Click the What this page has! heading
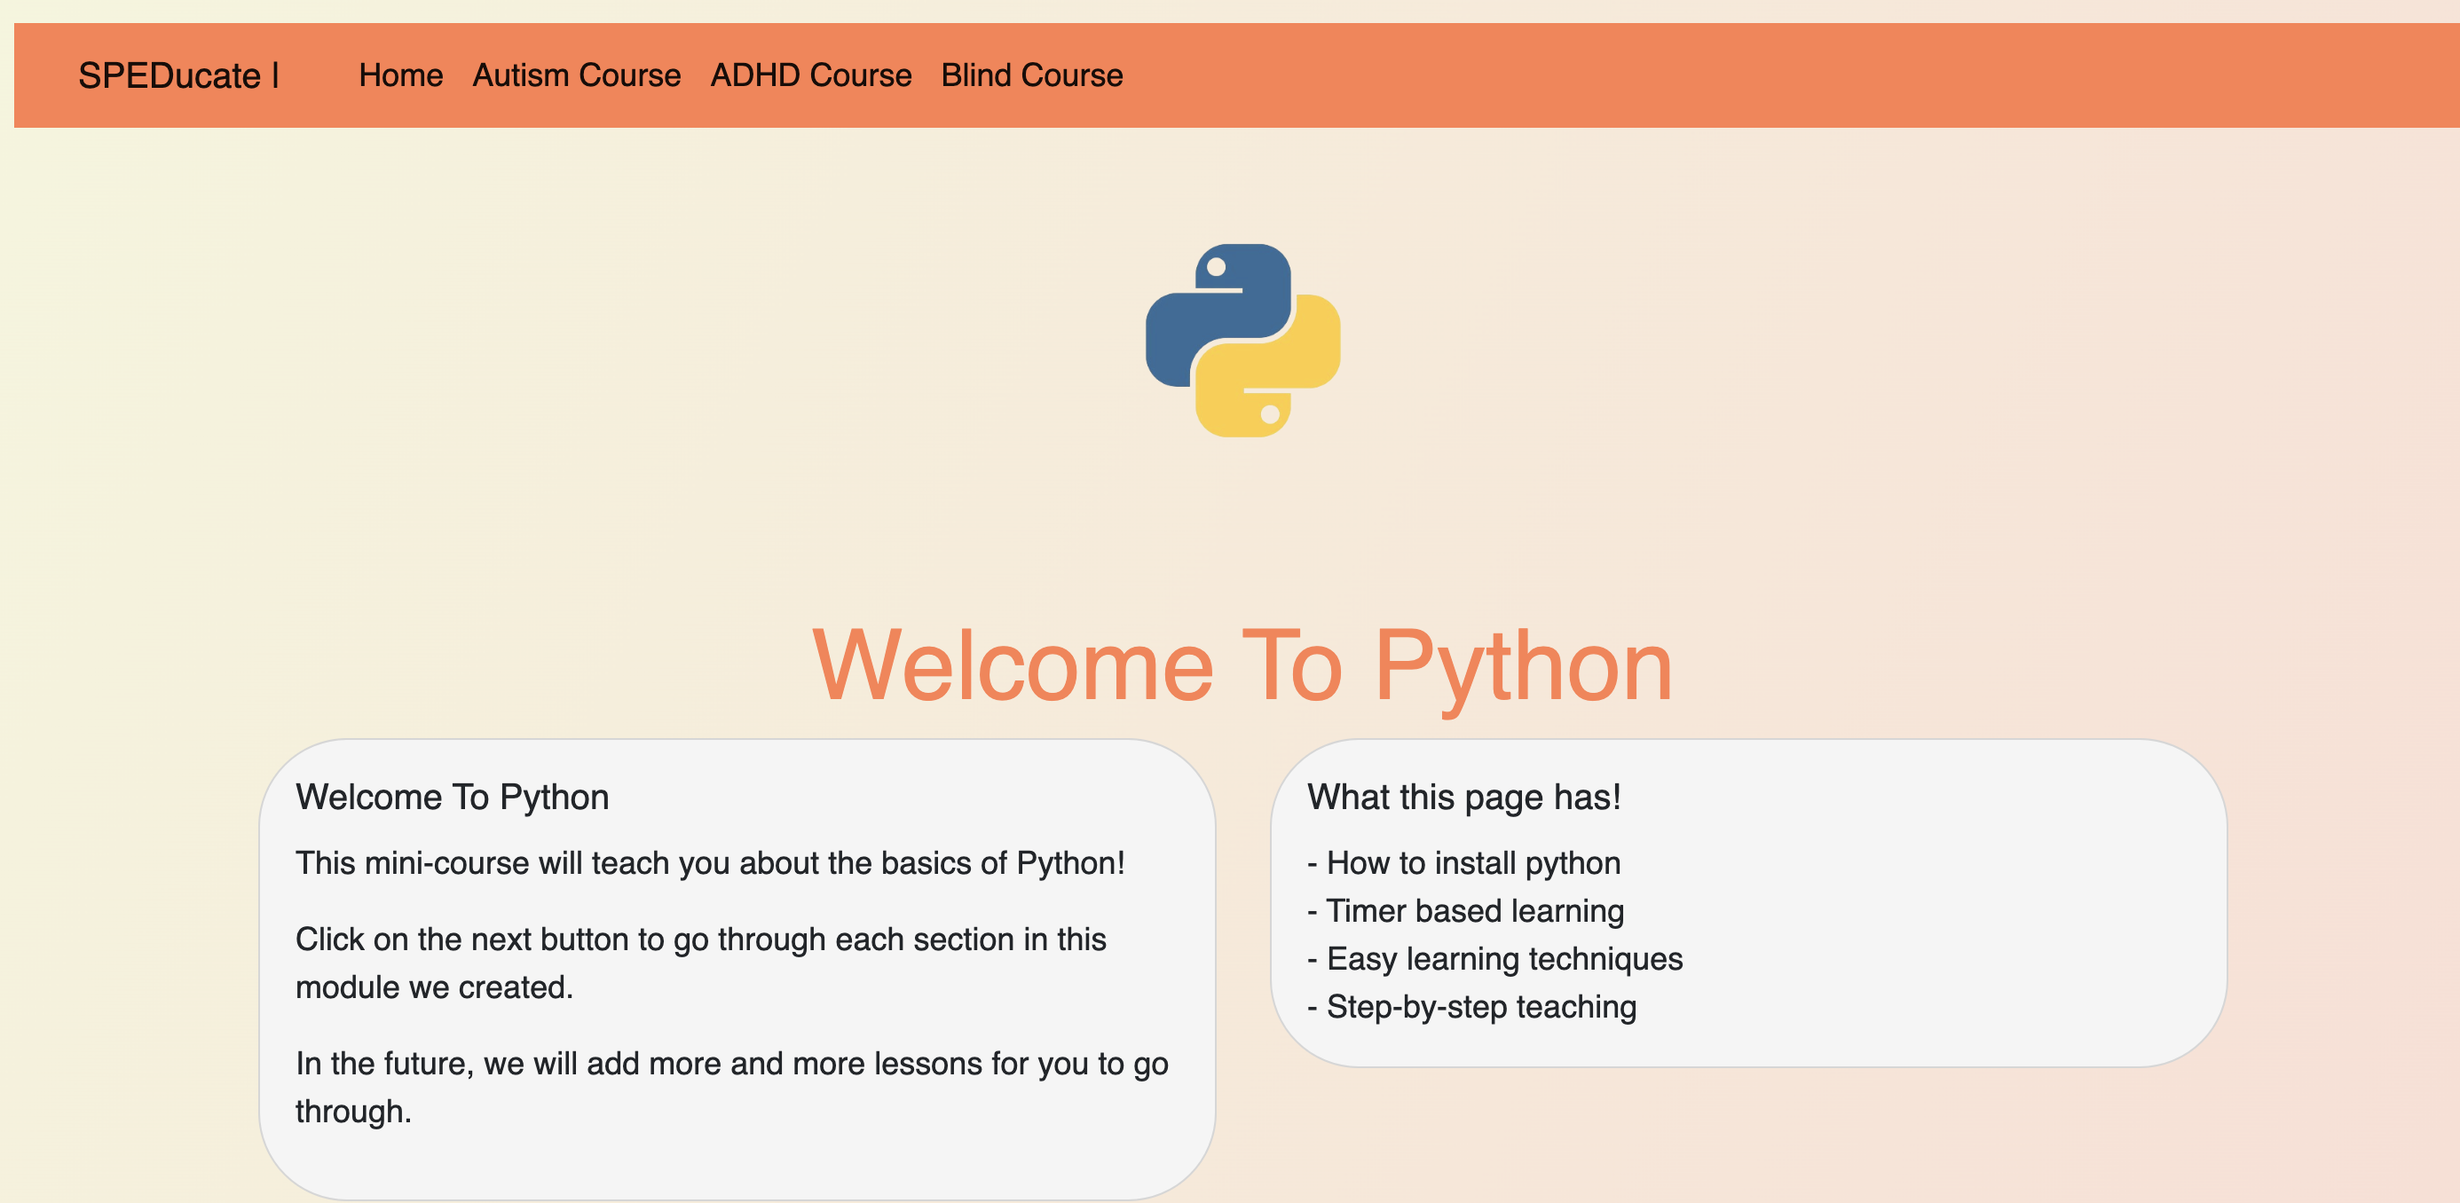This screenshot has height=1203, width=2460. click(x=1463, y=798)
